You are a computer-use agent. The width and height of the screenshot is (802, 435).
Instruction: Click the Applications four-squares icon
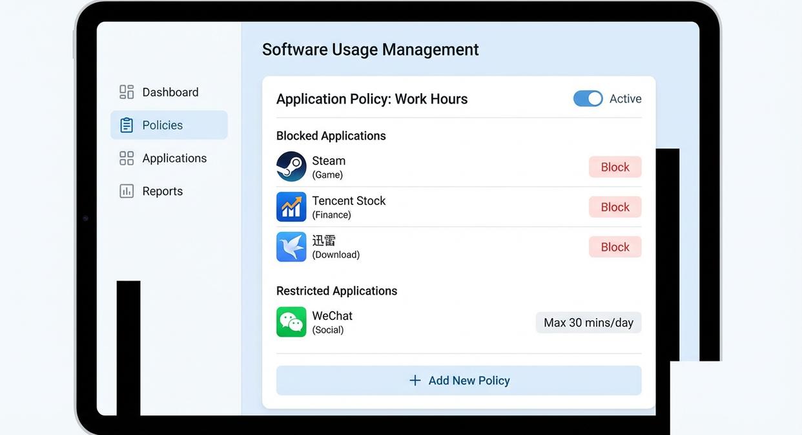[x=127, y=158]
